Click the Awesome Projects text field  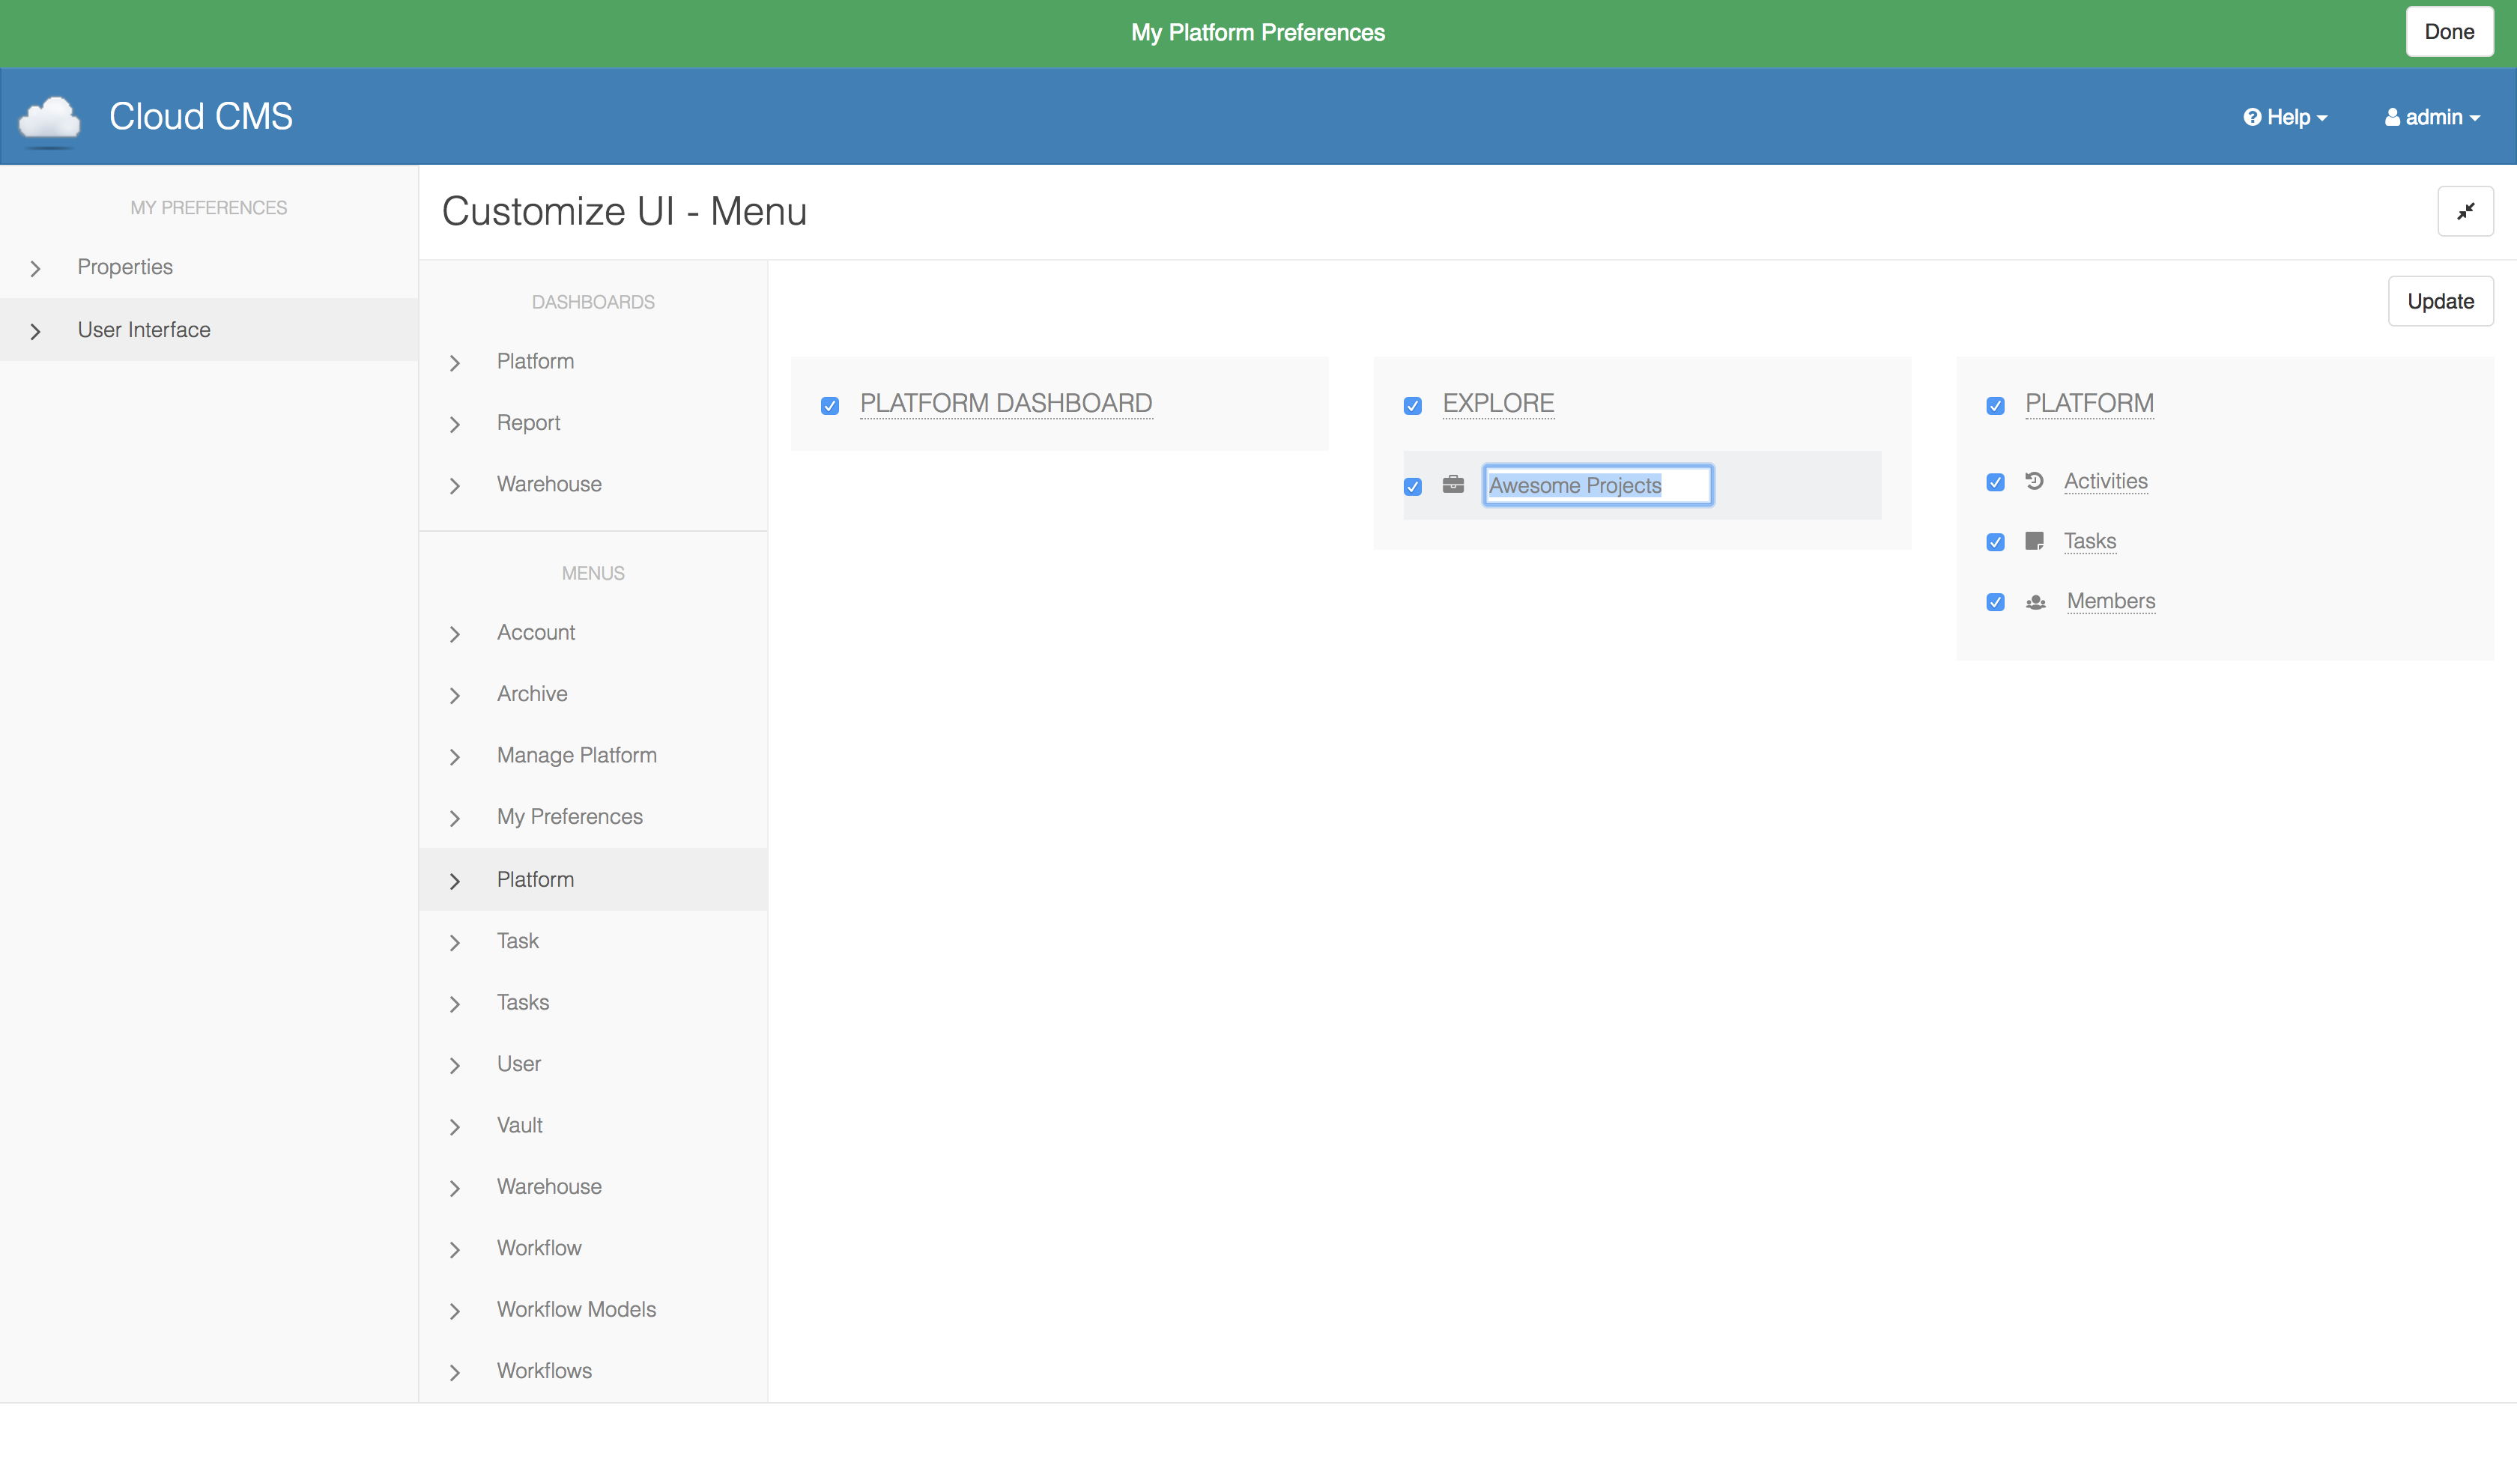click(1597, 485)
